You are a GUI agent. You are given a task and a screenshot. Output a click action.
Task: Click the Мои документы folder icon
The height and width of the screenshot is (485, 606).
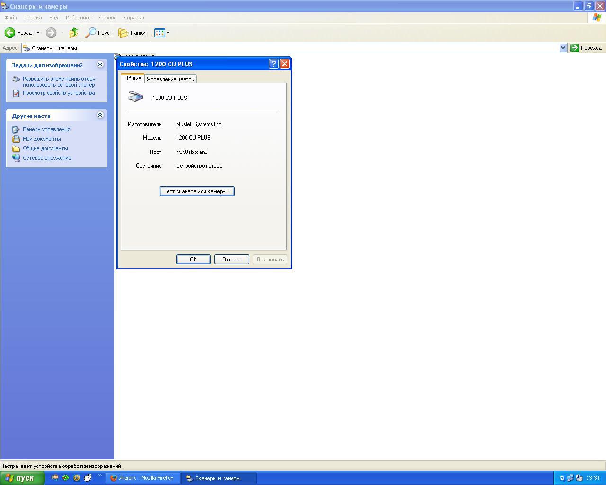tap(16, 139)
